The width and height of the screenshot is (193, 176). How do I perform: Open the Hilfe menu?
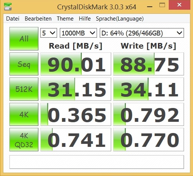pos(85,19)
